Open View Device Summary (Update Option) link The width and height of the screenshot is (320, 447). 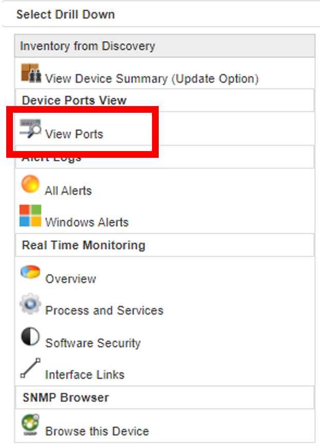pos(152,79)
